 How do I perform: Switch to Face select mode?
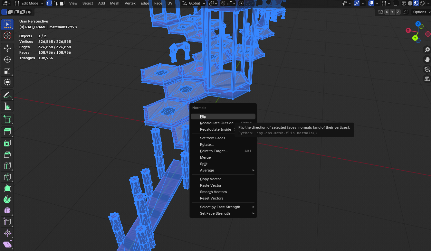click(62, 3)
